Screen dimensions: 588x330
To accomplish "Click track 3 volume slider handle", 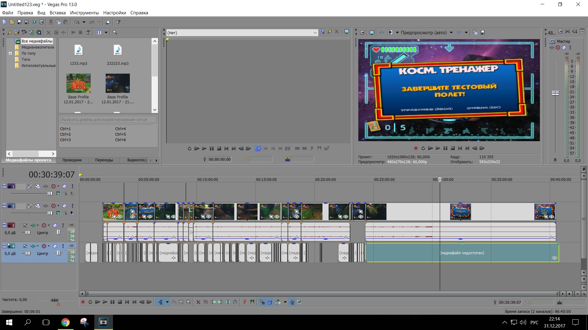I will pyautogui.click(x=28, y=233).
